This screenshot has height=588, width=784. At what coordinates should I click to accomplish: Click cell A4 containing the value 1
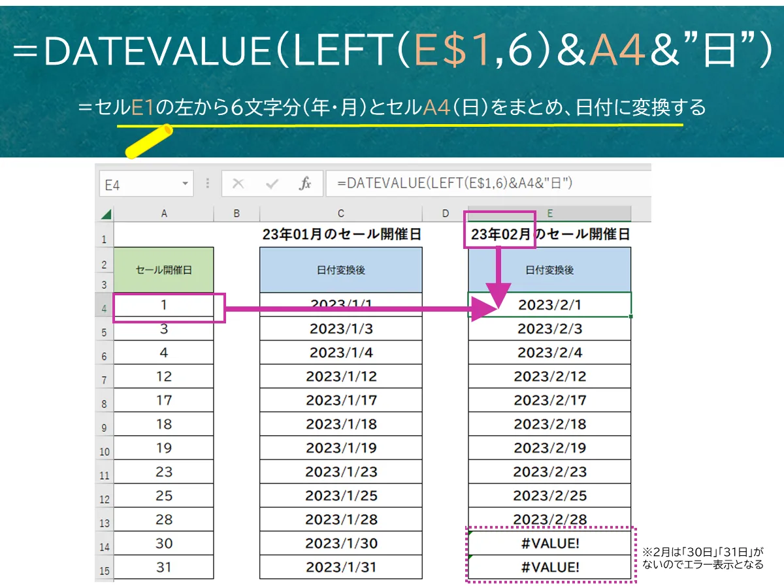pos(164,305)
